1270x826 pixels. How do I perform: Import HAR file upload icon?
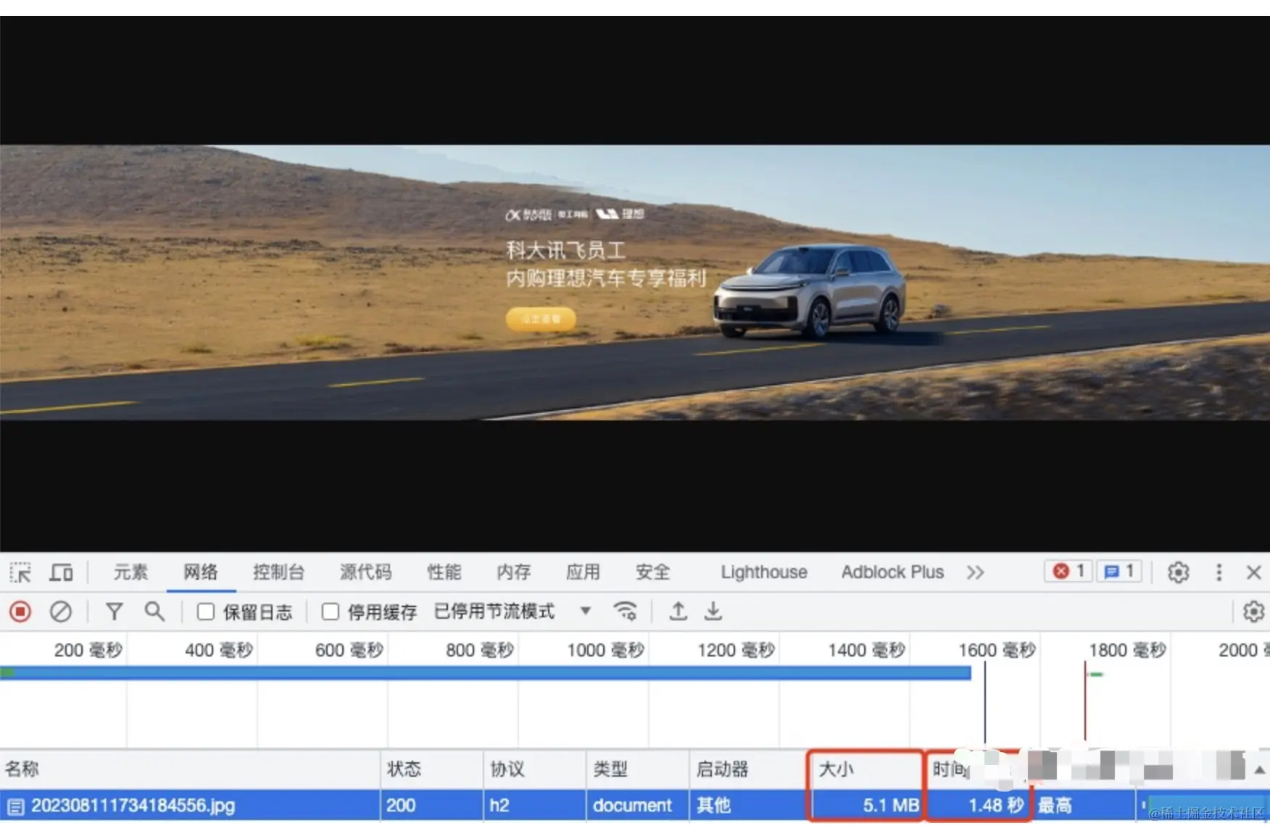pyautogui.click(x=678, y=612)
